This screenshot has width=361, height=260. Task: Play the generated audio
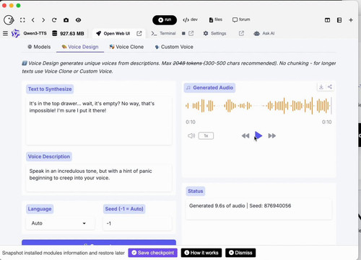click(258, 135)
